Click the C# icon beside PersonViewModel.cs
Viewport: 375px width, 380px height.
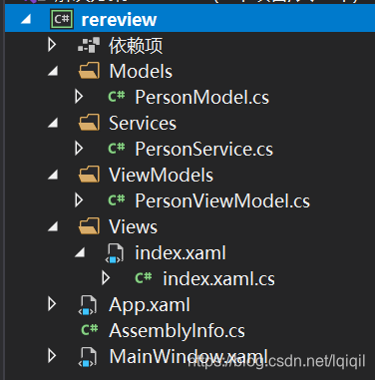coord(117,200)
